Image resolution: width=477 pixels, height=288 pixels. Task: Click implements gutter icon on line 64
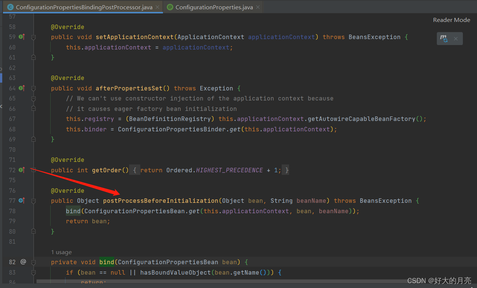pyautogui.click(x=22, y=88)
